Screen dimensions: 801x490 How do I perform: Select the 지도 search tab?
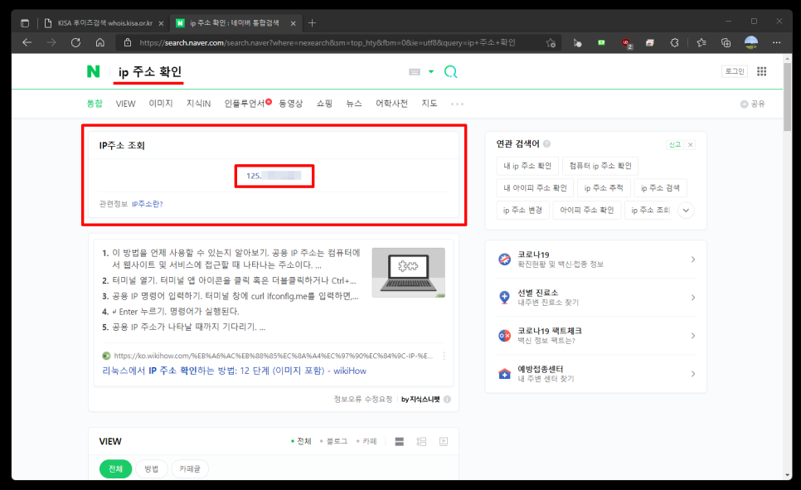430,104
